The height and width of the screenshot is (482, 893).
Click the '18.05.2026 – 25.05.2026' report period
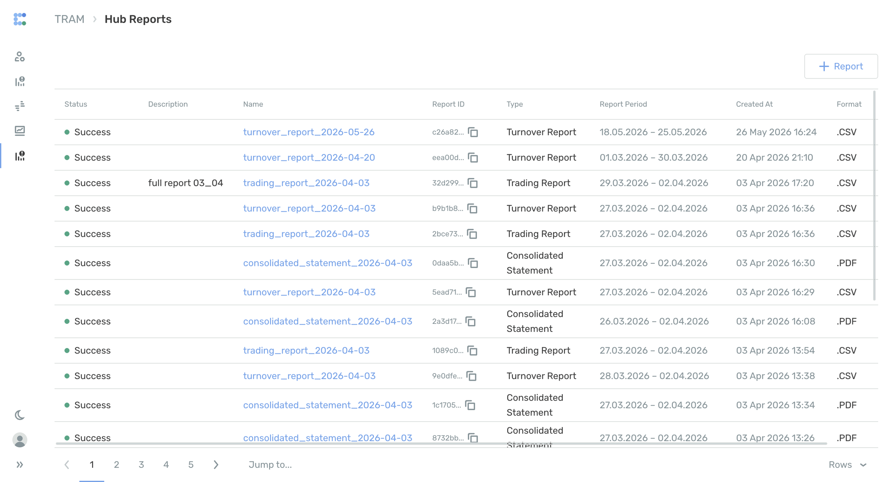point(653,132)
